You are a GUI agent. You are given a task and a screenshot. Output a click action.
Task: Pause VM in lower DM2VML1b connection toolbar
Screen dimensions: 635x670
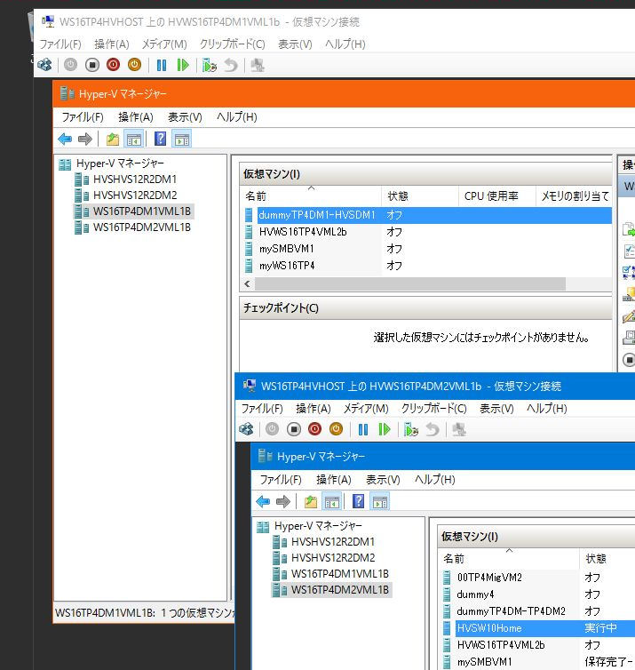(x=363, y=429)
